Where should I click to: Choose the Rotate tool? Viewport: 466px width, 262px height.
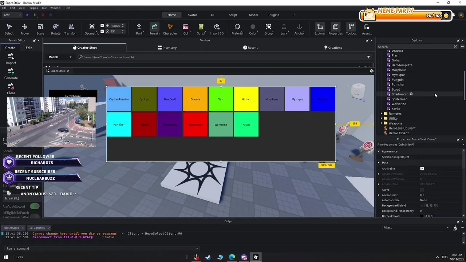(56, 29)
